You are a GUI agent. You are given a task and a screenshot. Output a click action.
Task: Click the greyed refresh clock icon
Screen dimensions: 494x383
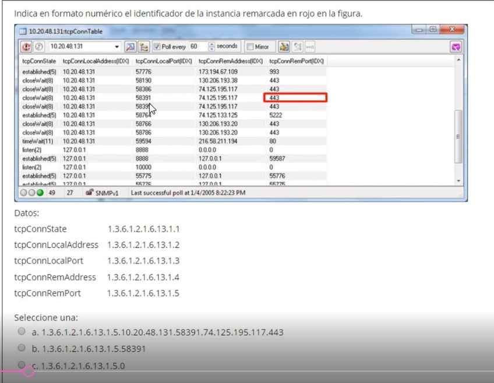tap(39, 47)
